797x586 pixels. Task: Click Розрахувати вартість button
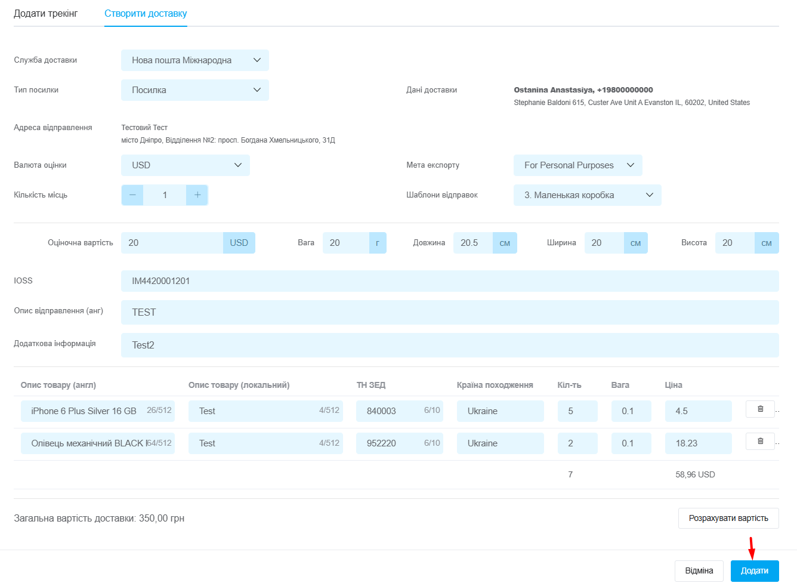coord(728,518)
